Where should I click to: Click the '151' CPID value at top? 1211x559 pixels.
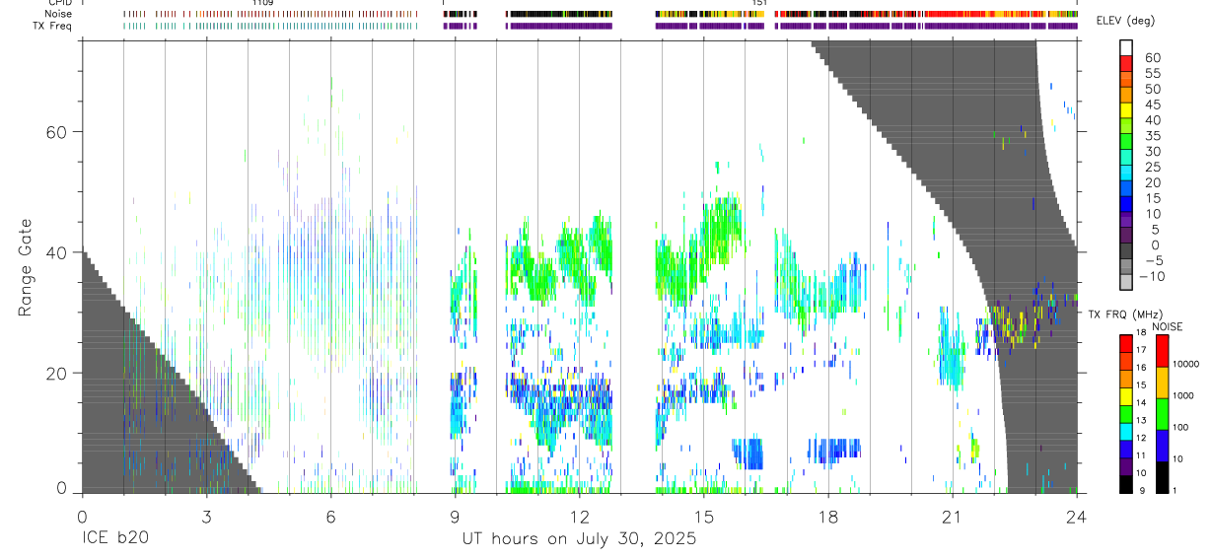(759, 3)
